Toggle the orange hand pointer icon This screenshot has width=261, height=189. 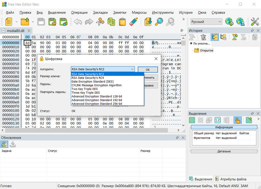[x=238, y=120]
